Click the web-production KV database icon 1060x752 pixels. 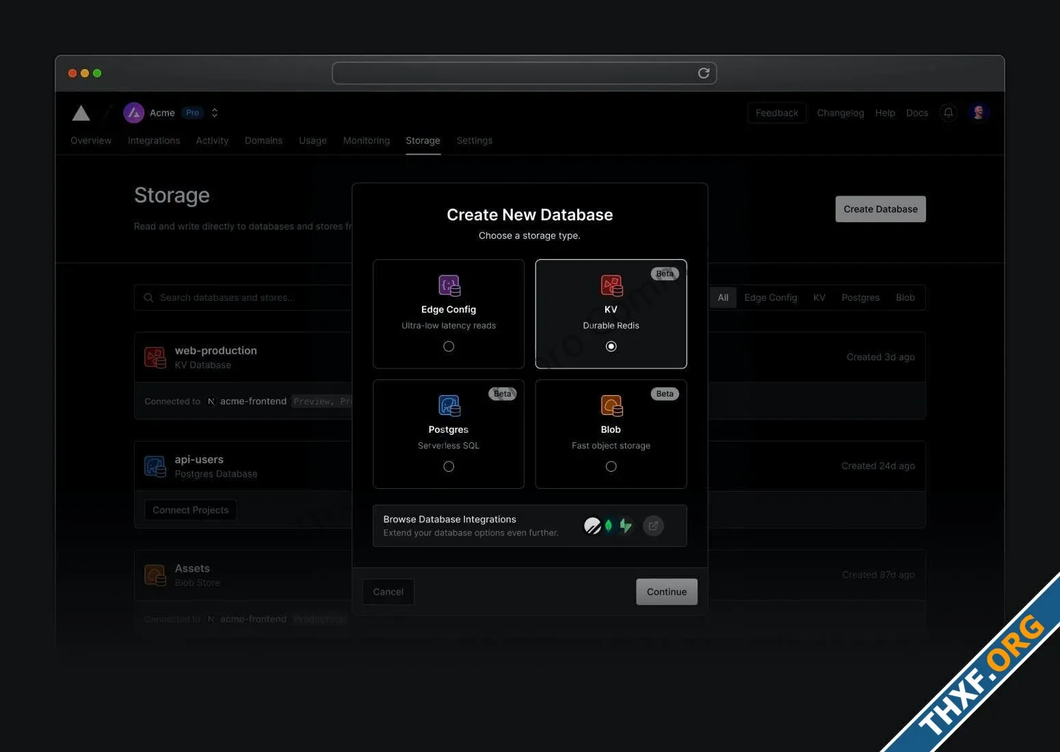click(155, 358)
